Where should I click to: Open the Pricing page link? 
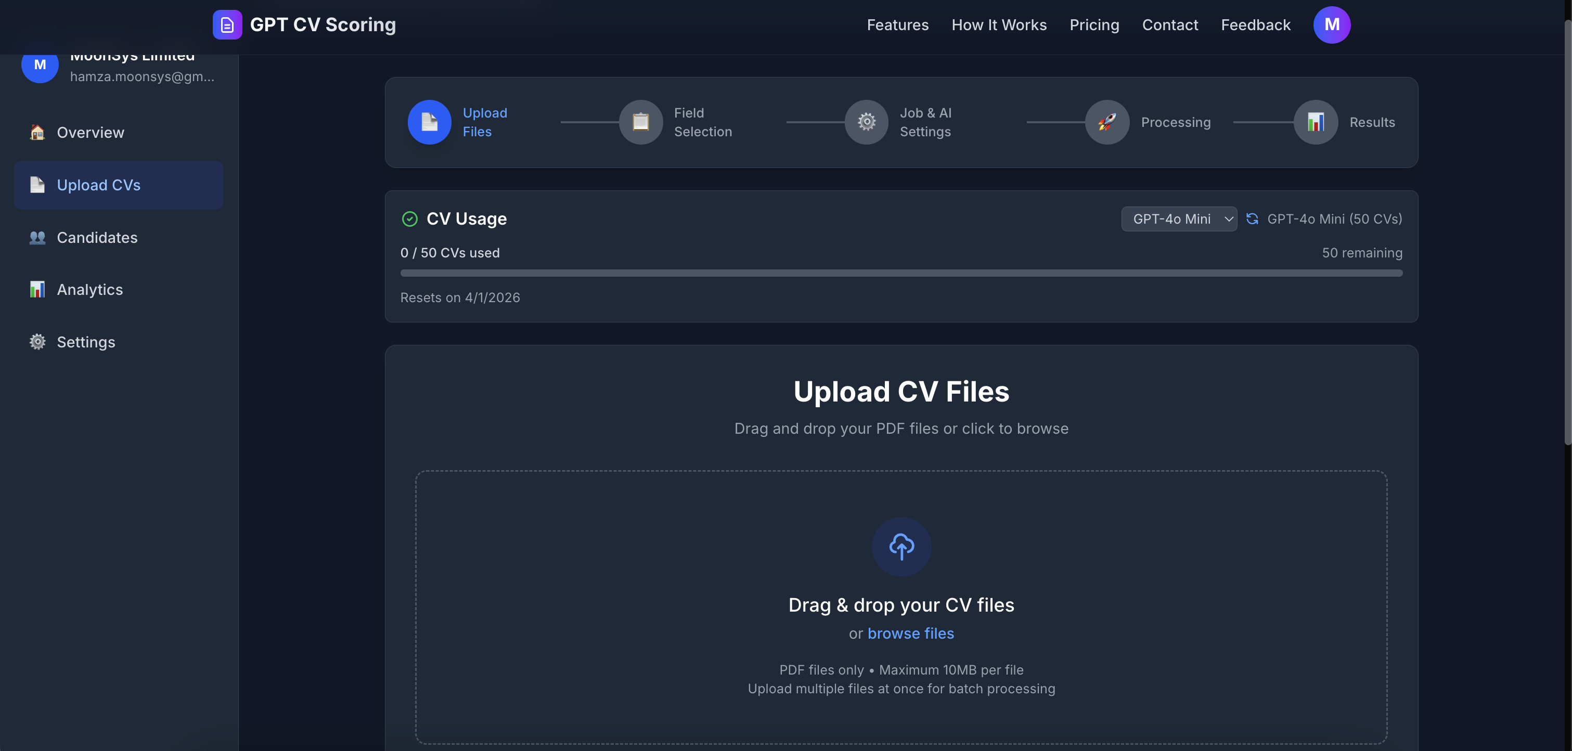[1093, 25]
